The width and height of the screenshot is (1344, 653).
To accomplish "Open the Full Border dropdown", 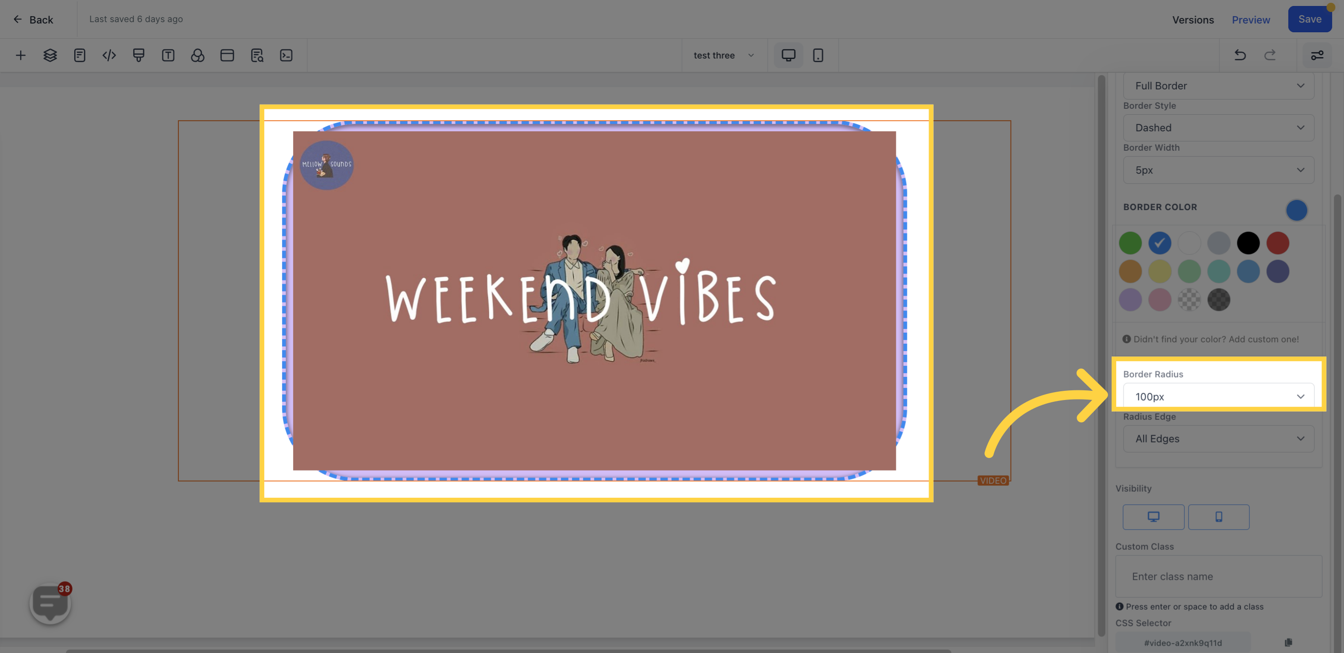I will (x=1218, y=86).
